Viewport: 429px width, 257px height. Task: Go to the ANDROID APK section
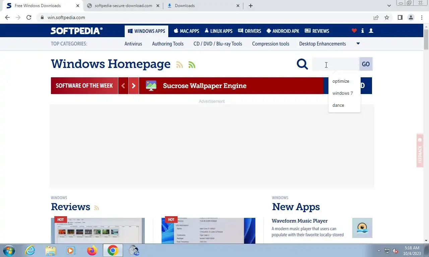pos(283,31)
